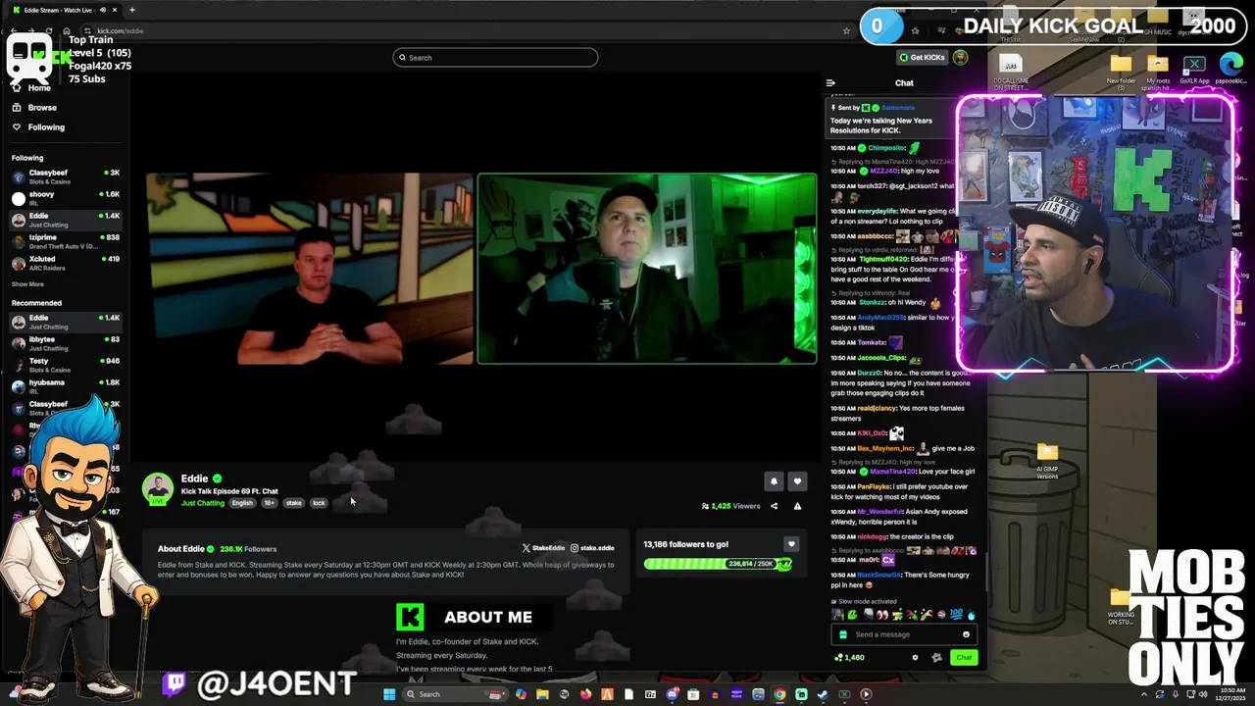Open emote picker in the message box

click(x=966, y=634)
